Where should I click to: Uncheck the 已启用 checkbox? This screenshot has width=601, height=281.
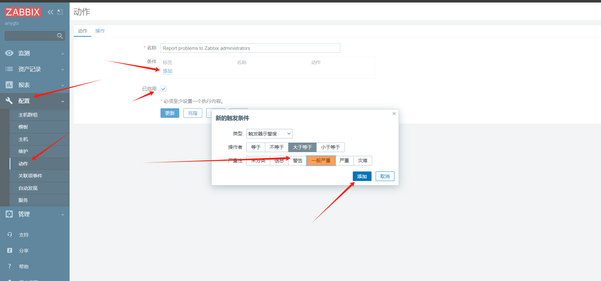[x=163, y=89]
